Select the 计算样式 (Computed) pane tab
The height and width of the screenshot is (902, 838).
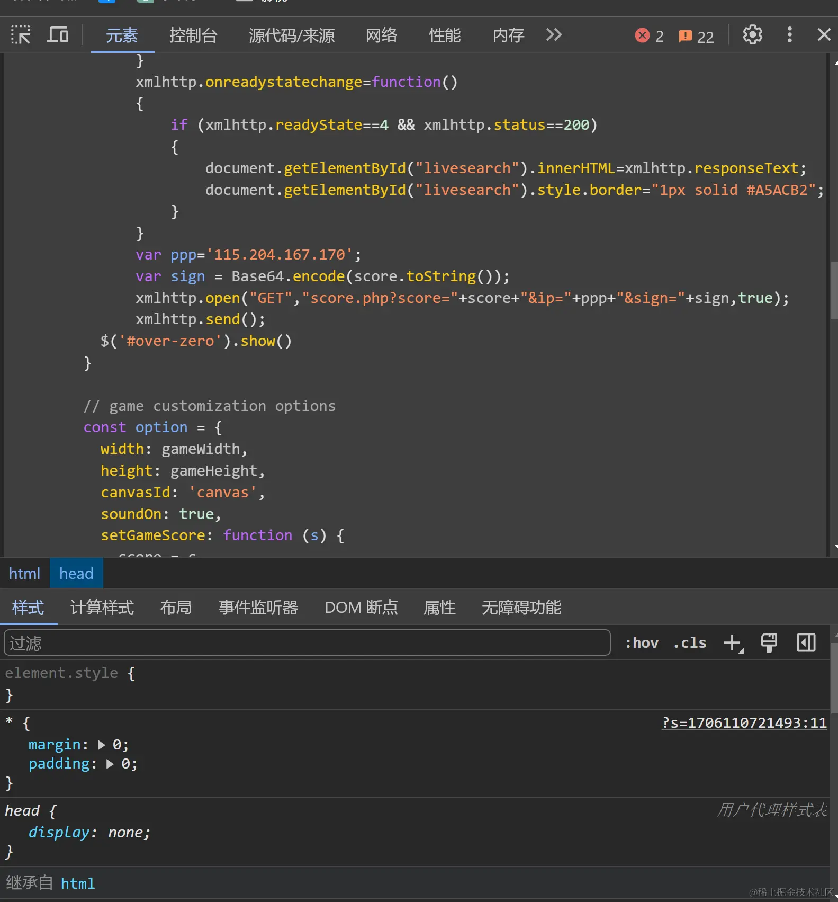[102, 608]
